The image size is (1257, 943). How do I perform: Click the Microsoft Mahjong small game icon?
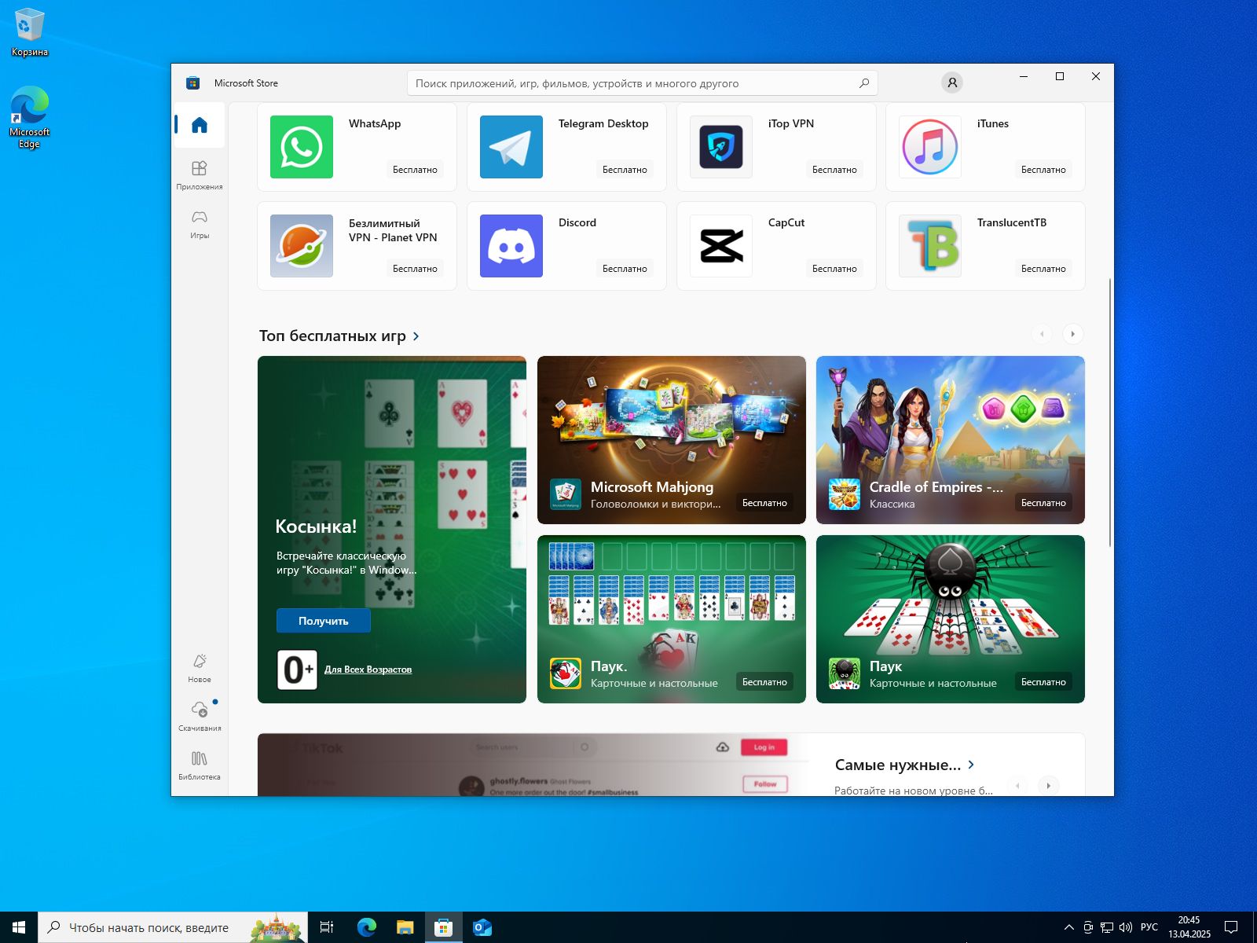coord(566,494)
